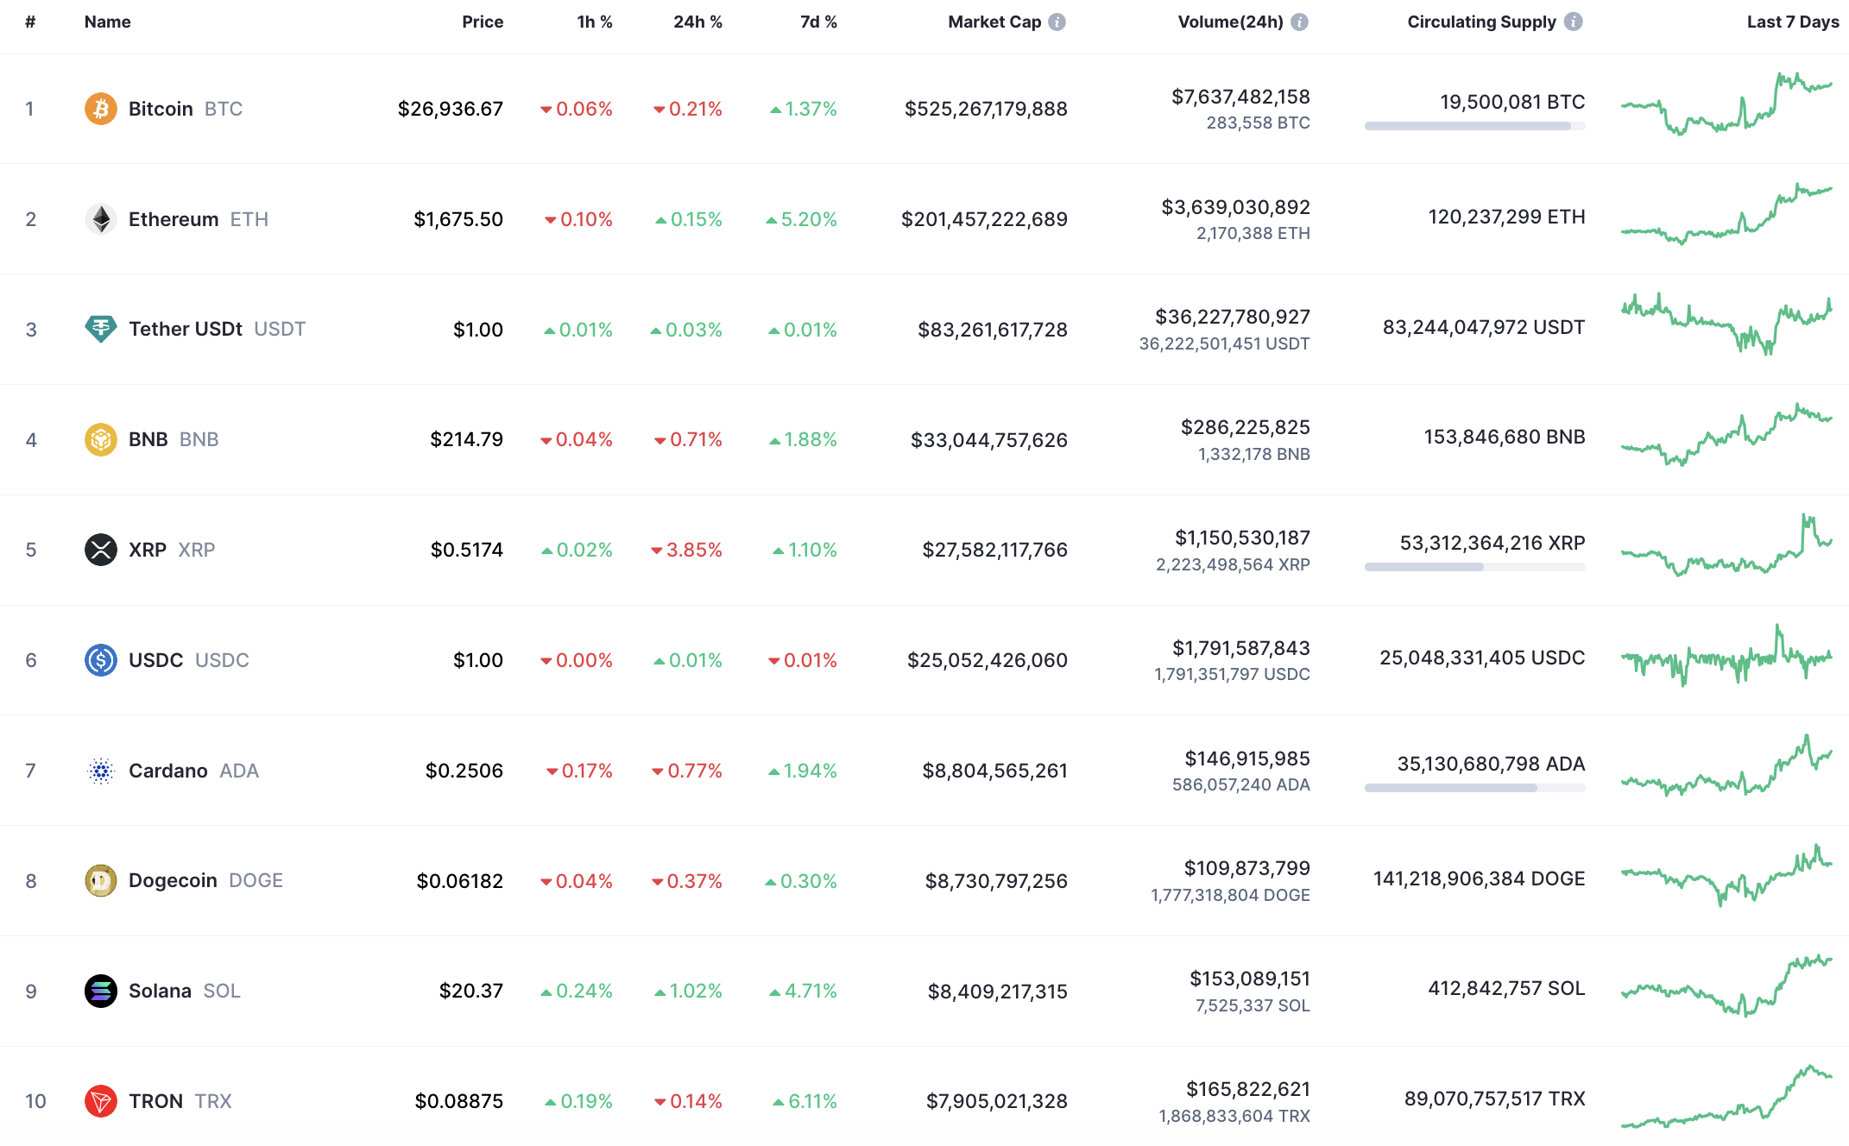Image resolution: width=1849 pixels, height=1146 pixels.
Task: Sort by the 7d % column header
Action: 818,22
